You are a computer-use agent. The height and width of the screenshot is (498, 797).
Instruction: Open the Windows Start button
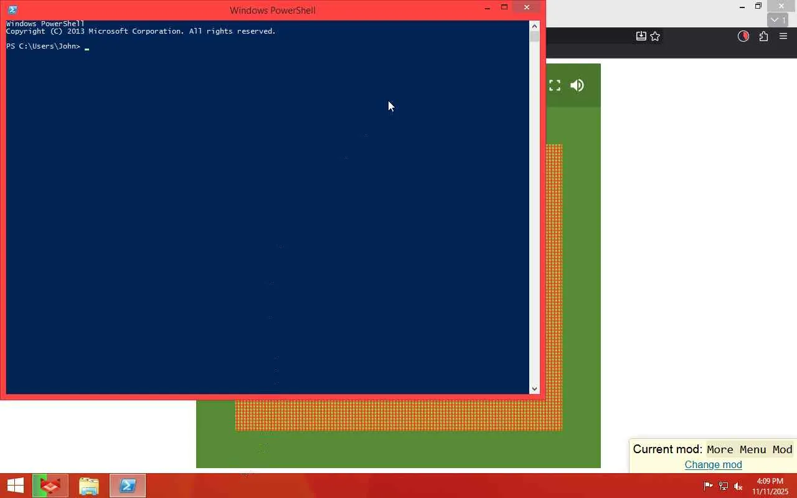click(16, 486)
